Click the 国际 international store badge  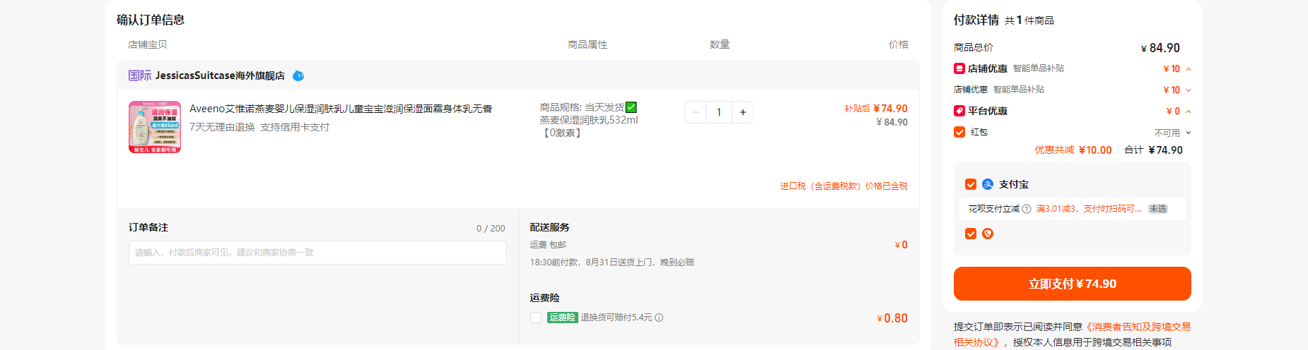[x=140, y=76]
